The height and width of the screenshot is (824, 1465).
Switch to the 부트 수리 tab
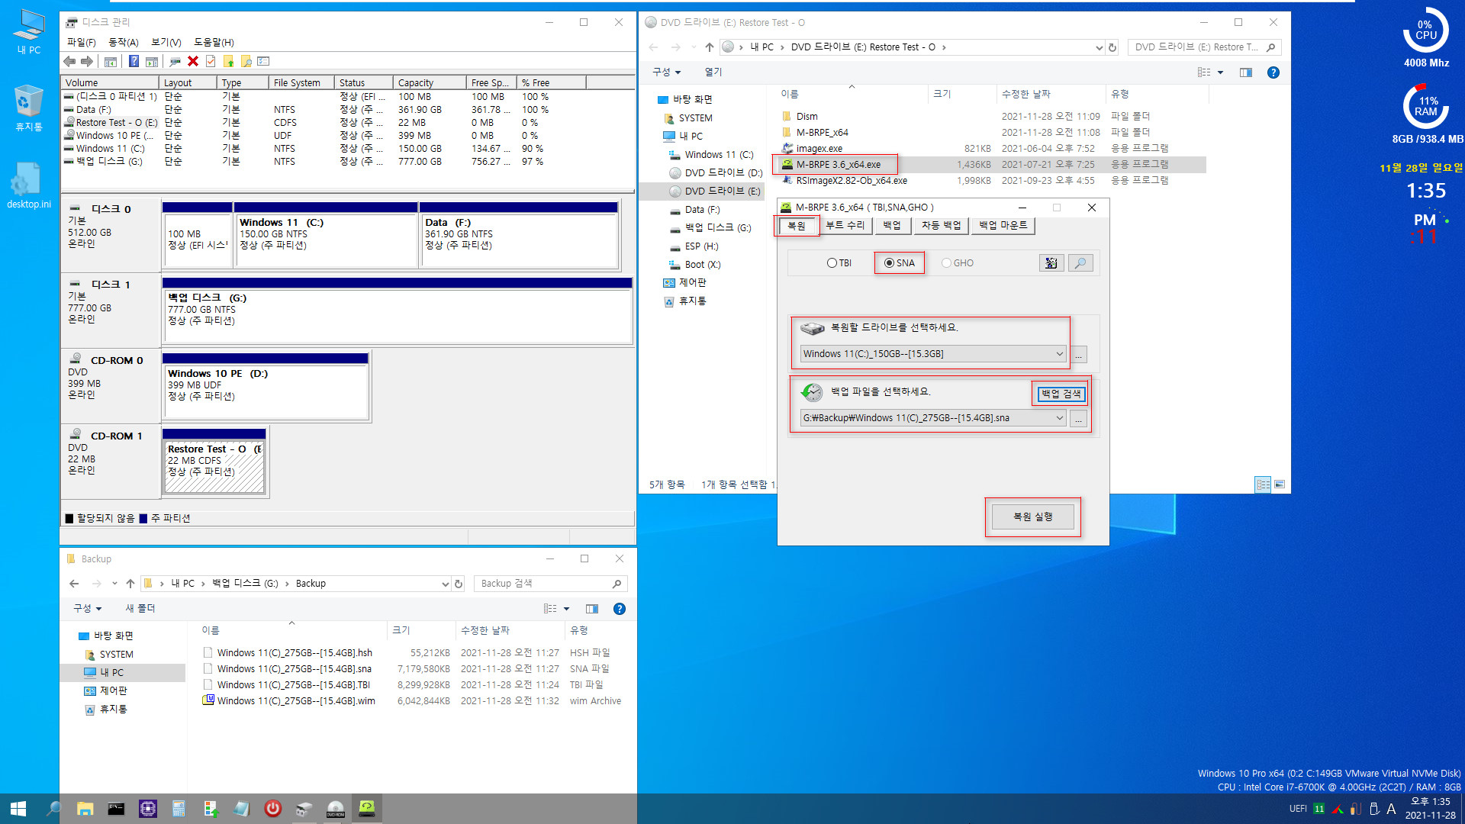[845, 226]
